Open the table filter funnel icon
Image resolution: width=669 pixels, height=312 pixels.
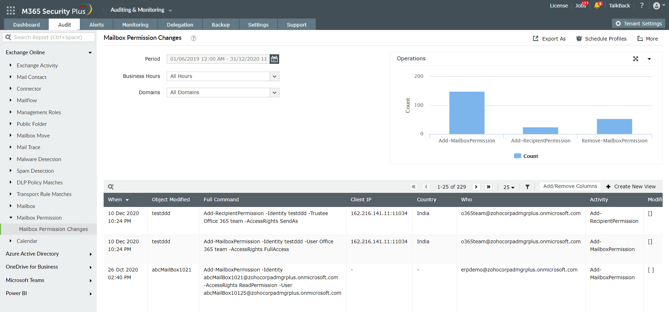[527, 187]
